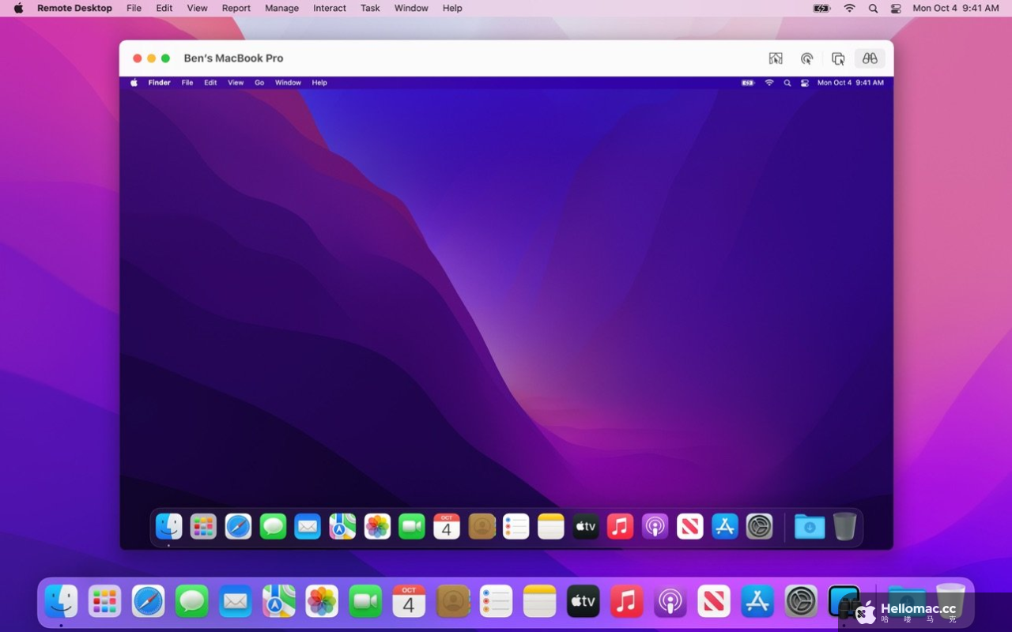
Task: Open Contacts in the remote Mac's dock
Action: 481,526
